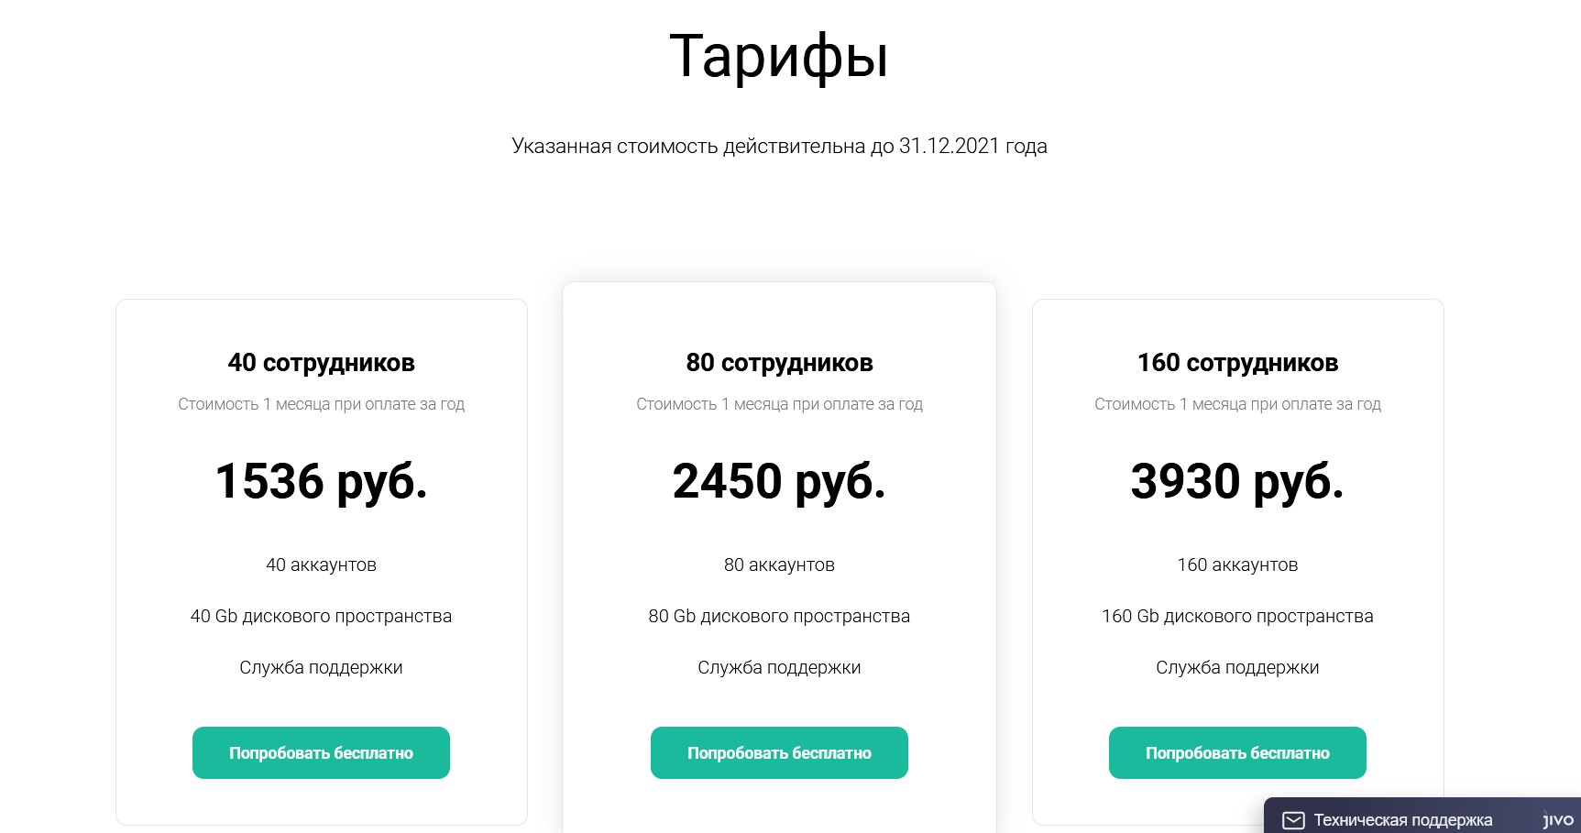This screenshot has width=1581, height=833.
Task: Click Служба поддержки in the 40 сотрудников card
Action: tap(321, 668)
